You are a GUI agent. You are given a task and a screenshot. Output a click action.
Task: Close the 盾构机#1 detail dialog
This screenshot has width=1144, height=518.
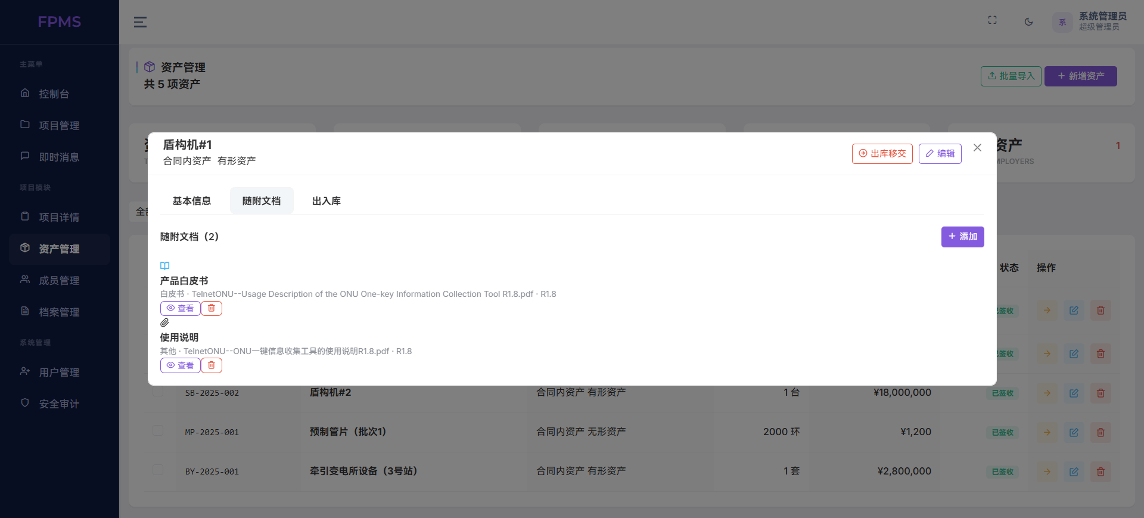point(977,148)
